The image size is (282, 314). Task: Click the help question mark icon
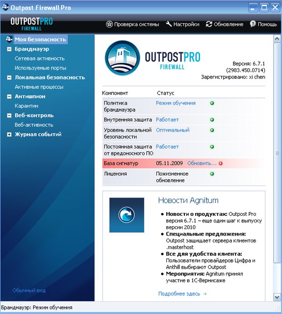pos(253,24)
